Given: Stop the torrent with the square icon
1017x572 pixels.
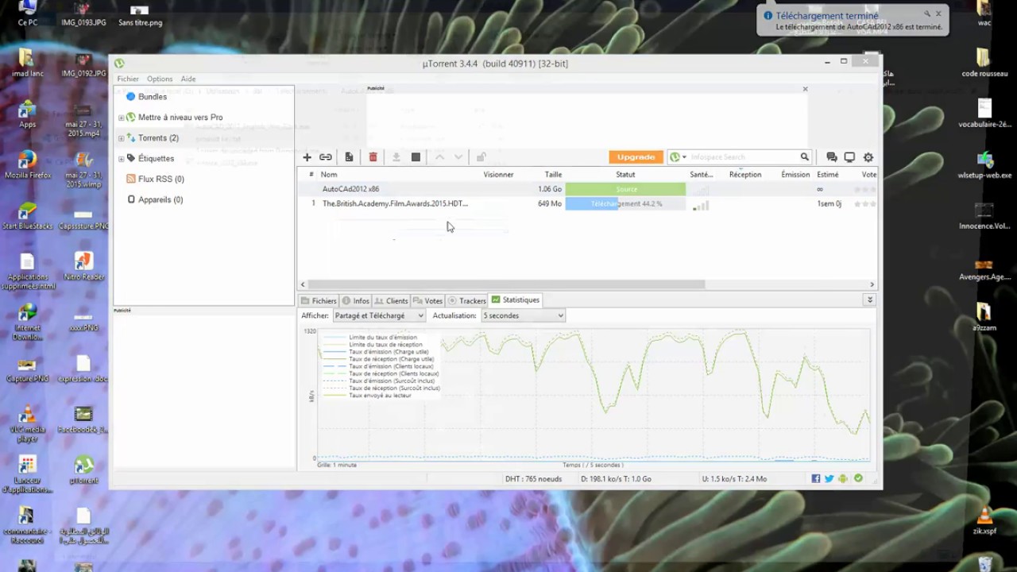Looking at the screenshot, I should click(416, 157).
